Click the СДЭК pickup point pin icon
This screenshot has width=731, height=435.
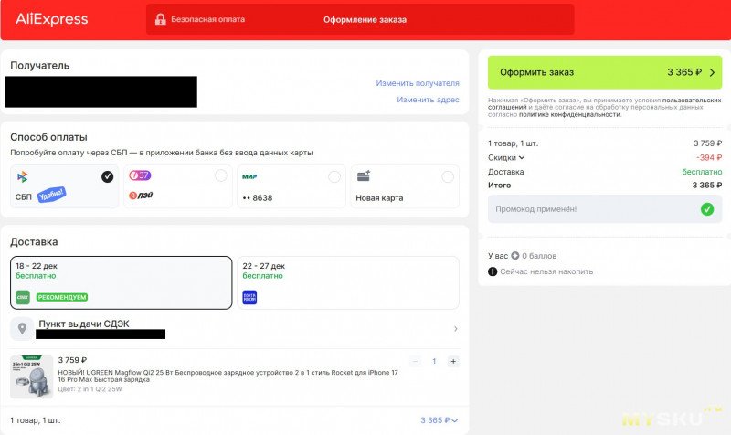pos(23,328)
